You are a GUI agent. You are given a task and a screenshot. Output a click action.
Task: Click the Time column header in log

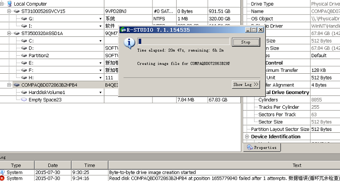point(90,165)
